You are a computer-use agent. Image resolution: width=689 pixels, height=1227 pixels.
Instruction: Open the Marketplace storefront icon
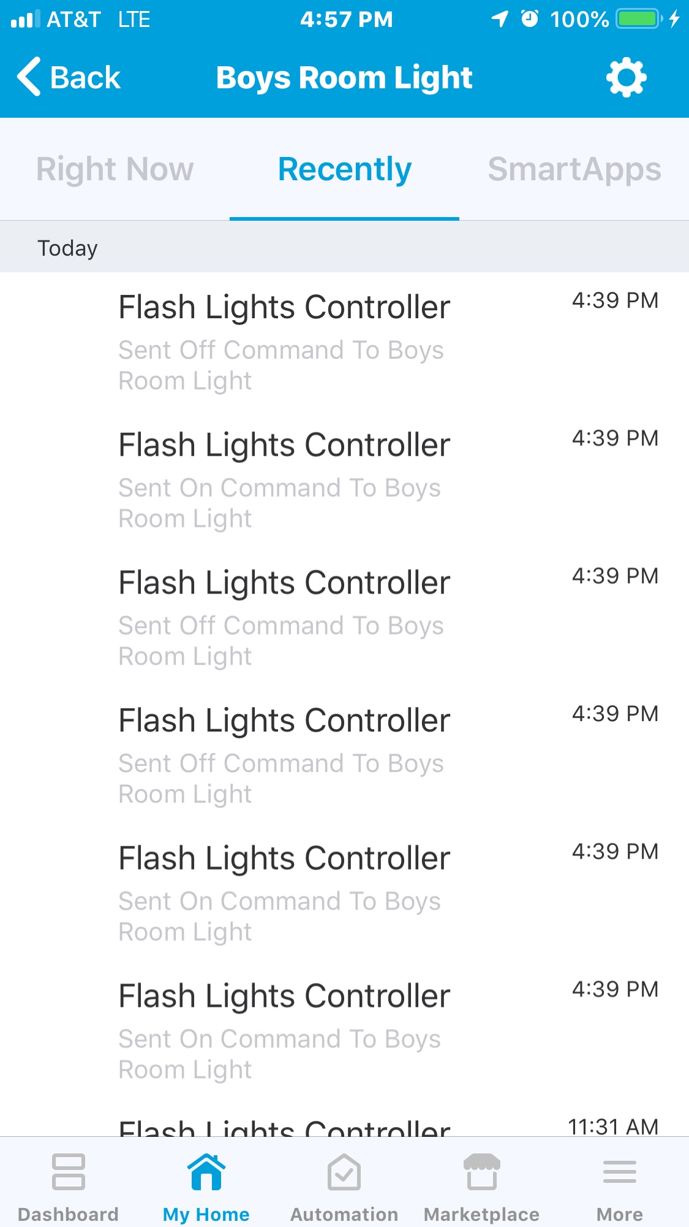pos(482,1172)
